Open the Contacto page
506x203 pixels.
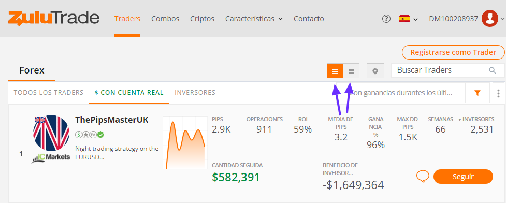309,19
